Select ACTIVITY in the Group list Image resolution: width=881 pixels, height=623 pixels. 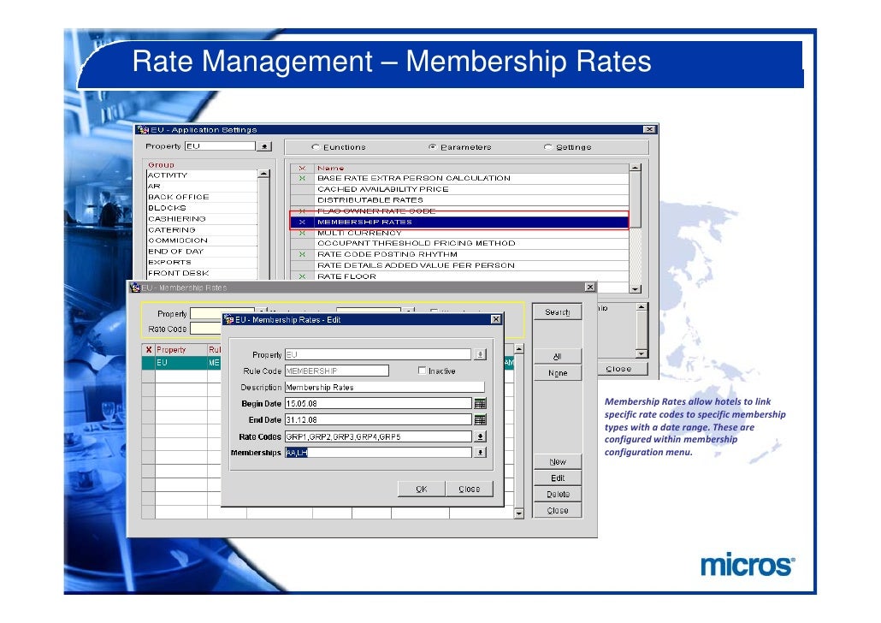[x=201, y=175]
